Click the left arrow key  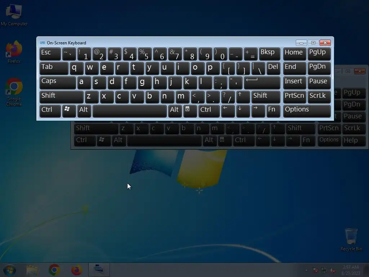click(x=228, y=111)
